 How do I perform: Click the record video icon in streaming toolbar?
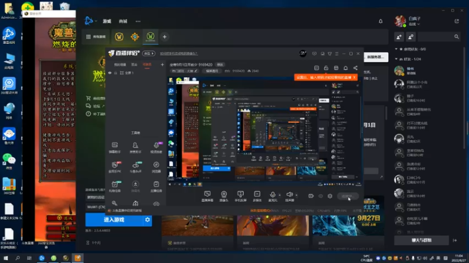[311, 196]
